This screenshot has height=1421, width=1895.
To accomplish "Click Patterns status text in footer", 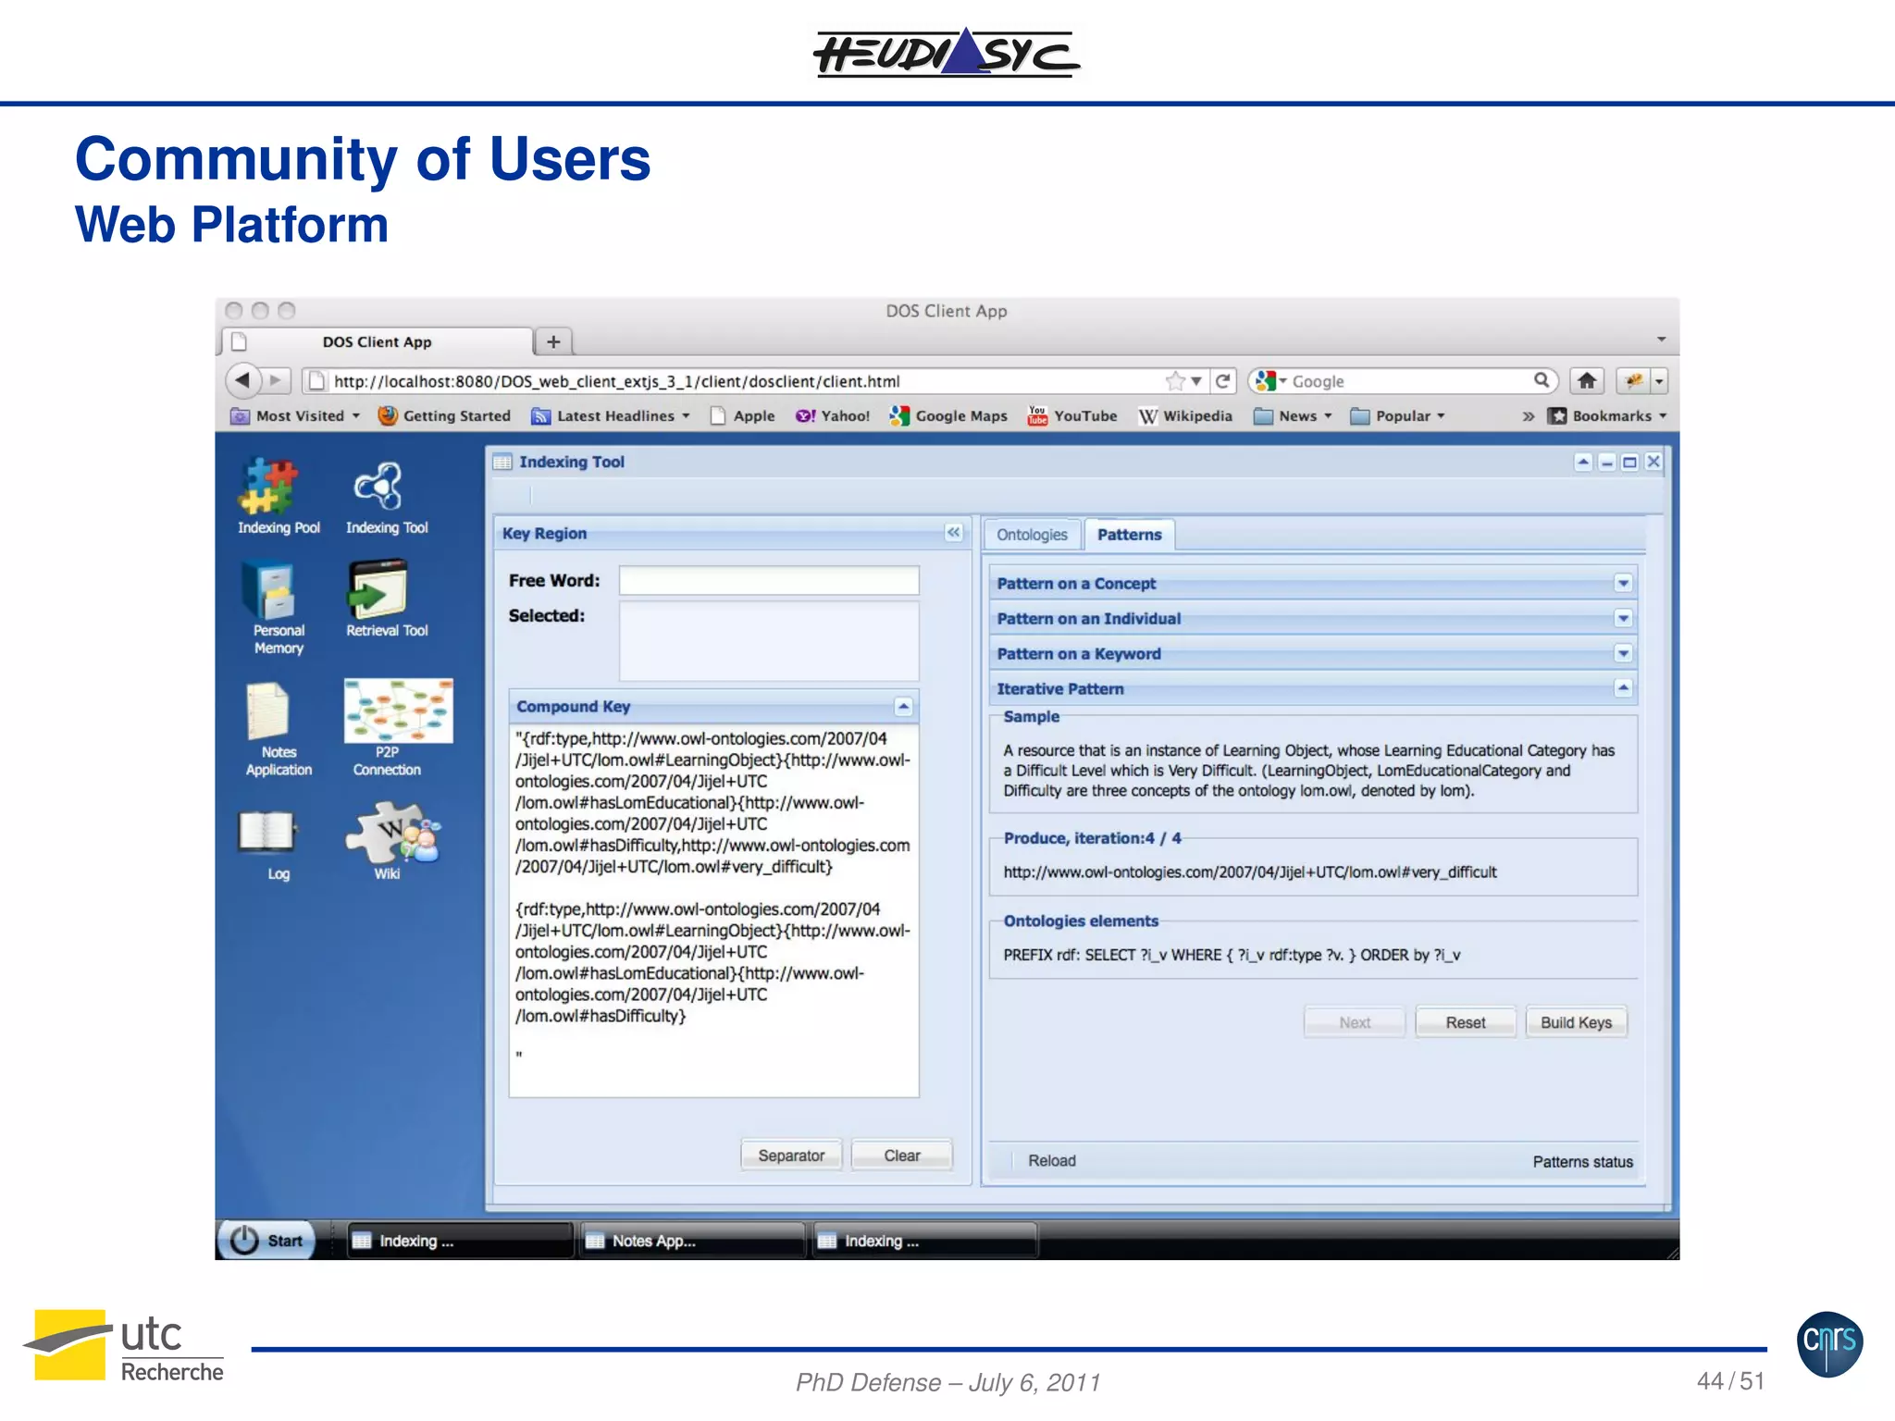I will (x=1582, y=1162).
